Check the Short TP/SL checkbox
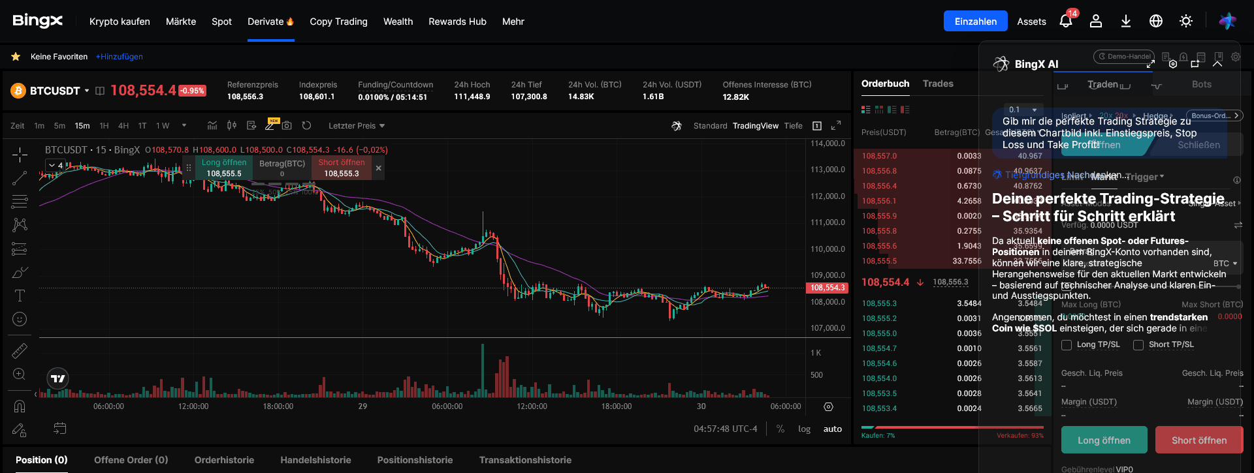 [x=1138, y=345]
